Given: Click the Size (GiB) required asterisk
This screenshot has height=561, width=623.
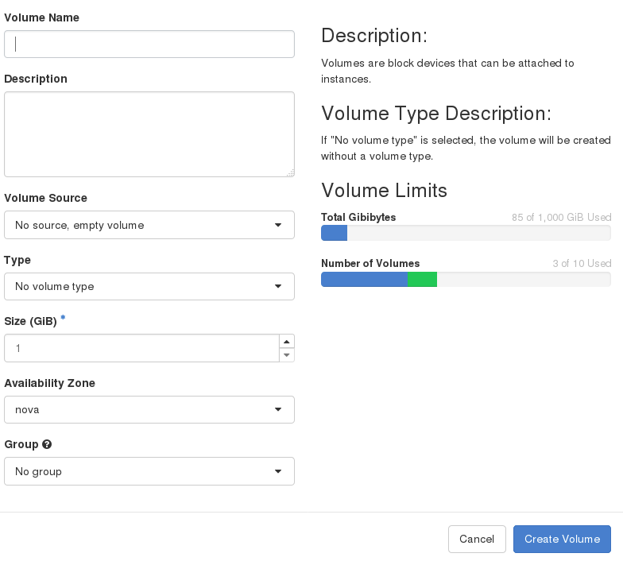Looking at the screenshot, I should pos(63,319).
